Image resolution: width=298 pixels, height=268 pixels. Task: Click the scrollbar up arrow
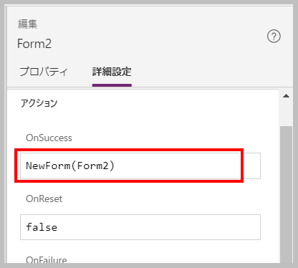click(x=286, y=96)
